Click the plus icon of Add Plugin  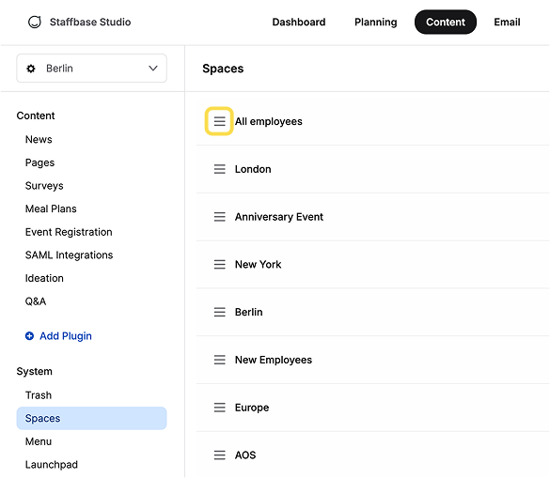pos(29,335)
